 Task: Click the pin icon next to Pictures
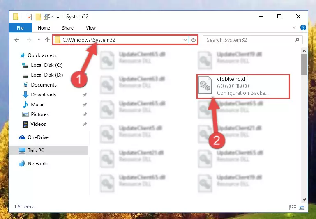coord(85,114)
